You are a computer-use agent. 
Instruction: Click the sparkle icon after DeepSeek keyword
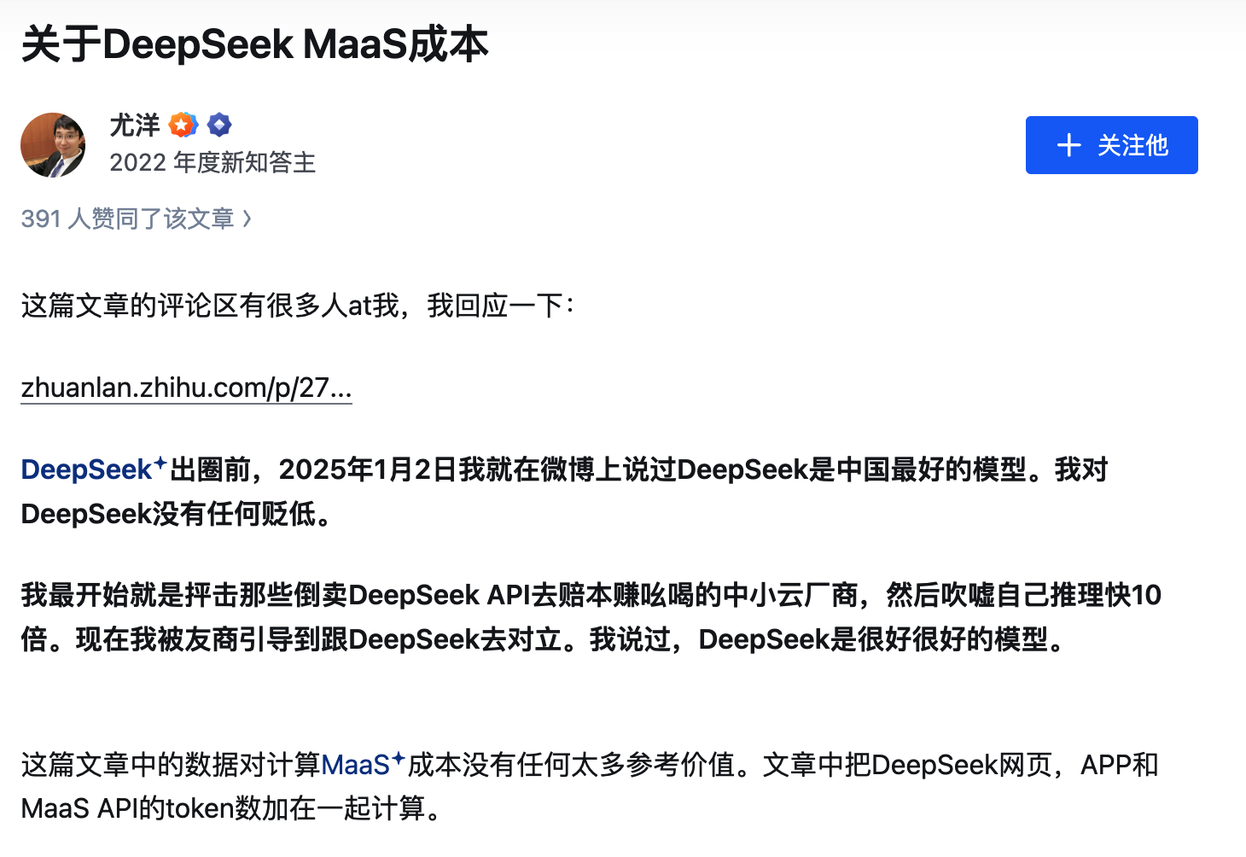(x=160, y=463)
